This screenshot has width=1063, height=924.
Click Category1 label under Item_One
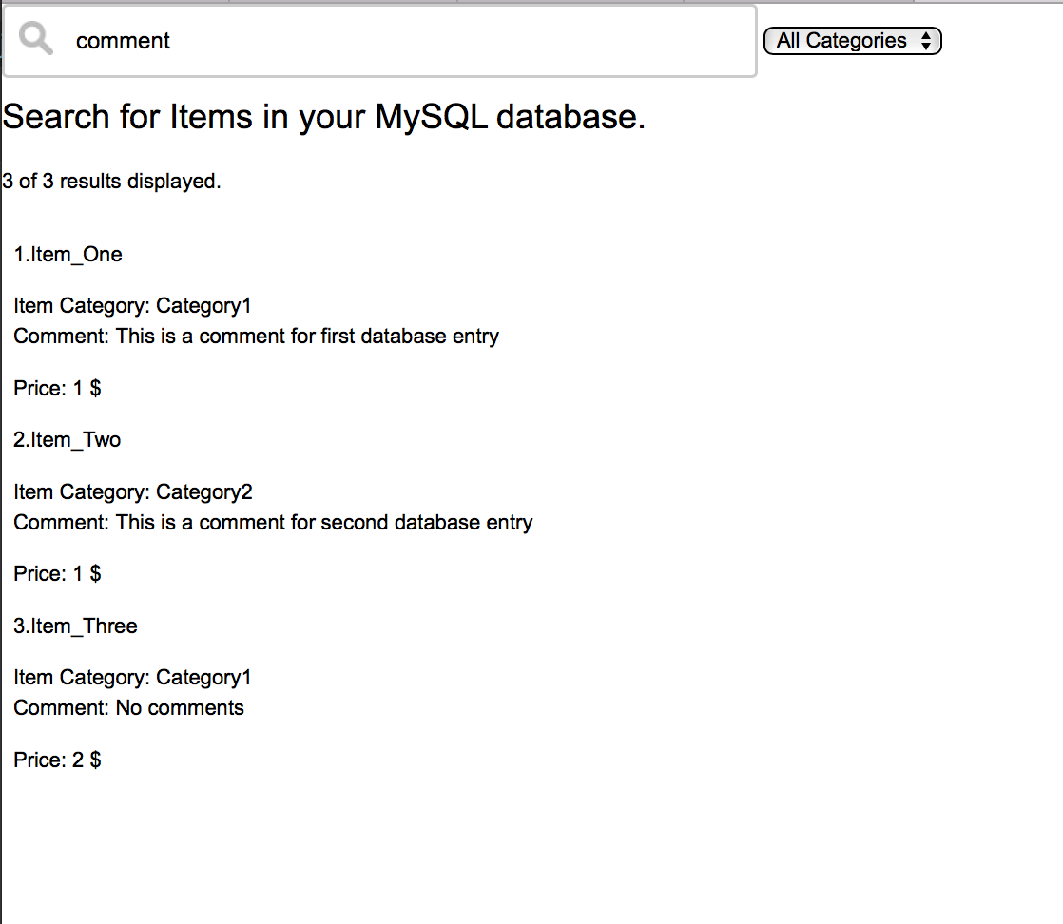[x=203, y=305]
